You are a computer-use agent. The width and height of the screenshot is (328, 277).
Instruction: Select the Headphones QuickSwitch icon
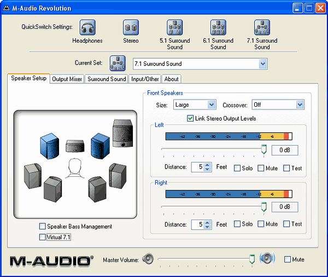tap(87, 27)
